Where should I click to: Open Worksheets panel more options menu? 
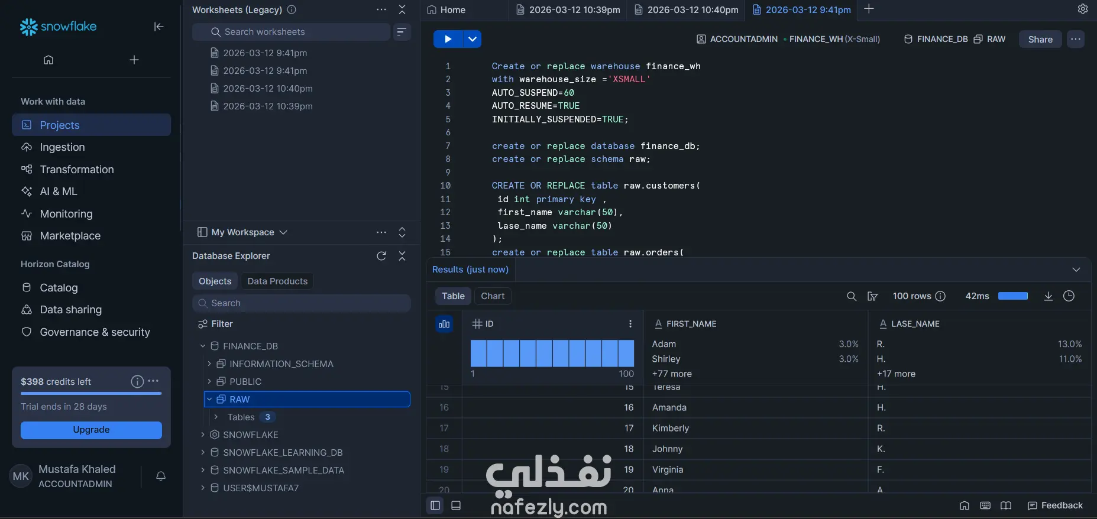(x=381, y=9)
